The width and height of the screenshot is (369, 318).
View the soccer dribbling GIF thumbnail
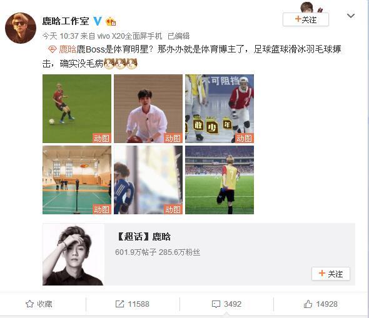77,109
